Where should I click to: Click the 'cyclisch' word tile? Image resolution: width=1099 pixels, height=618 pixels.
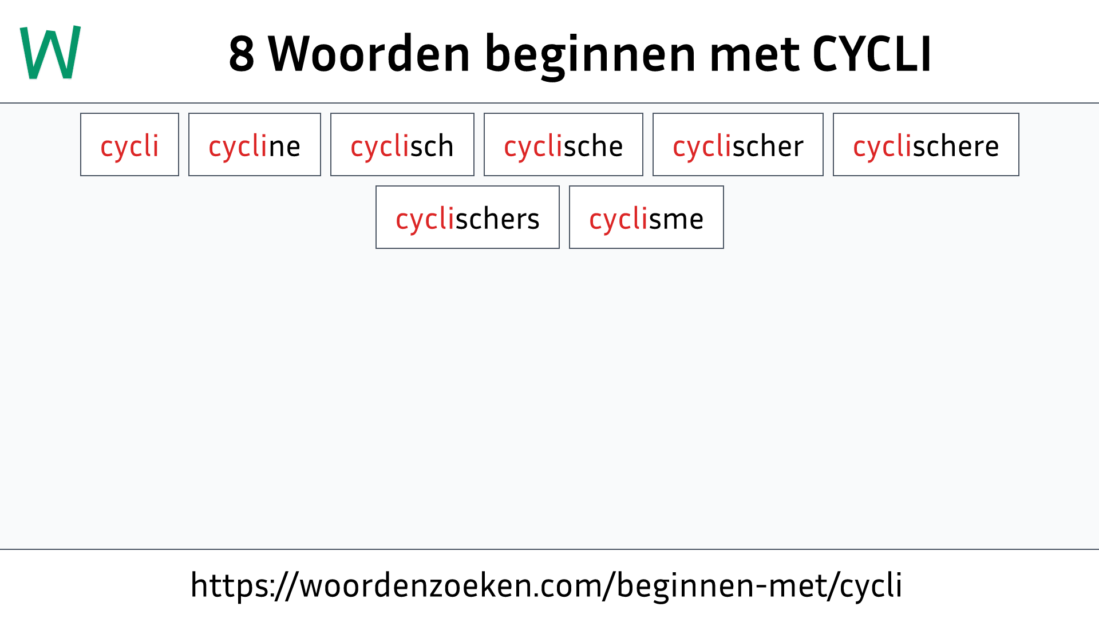click(x=402, y=144)
